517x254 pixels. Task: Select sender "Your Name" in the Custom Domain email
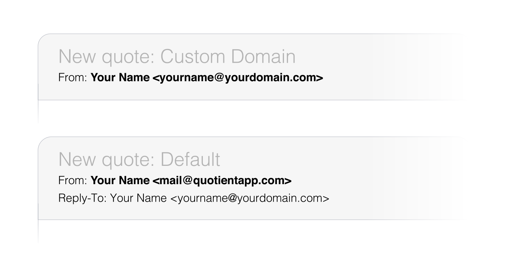click(x=120, y=78)
